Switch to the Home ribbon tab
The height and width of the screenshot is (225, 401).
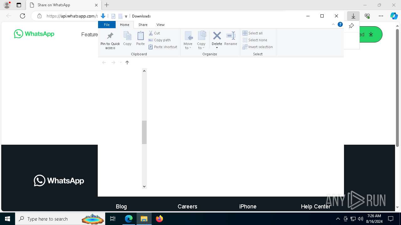pos(124,25)
